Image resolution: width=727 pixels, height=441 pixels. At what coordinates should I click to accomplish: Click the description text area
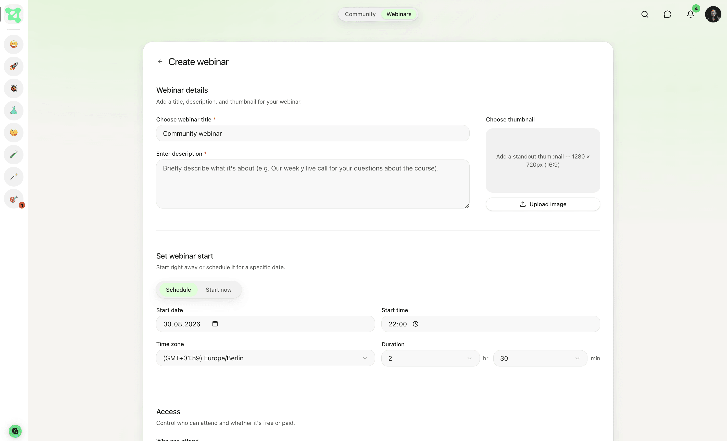(x=312, y=184)
